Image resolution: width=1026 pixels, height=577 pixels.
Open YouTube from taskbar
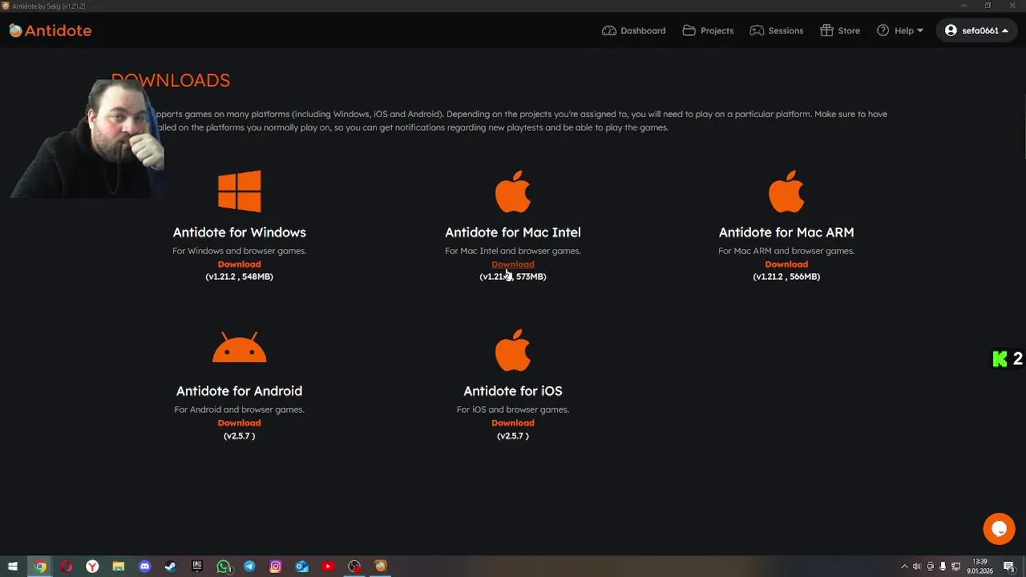point(328,567)
